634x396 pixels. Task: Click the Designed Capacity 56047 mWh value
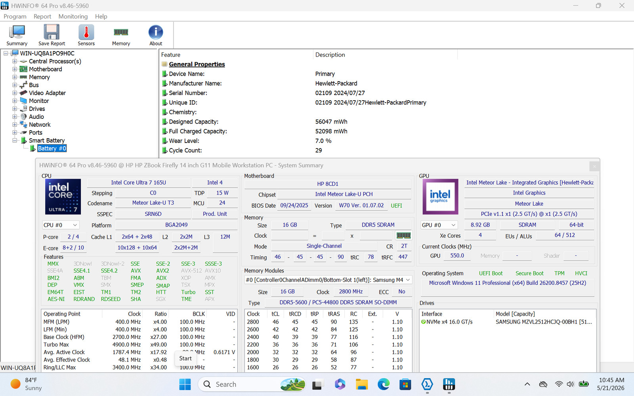click(x=331, y=122)
